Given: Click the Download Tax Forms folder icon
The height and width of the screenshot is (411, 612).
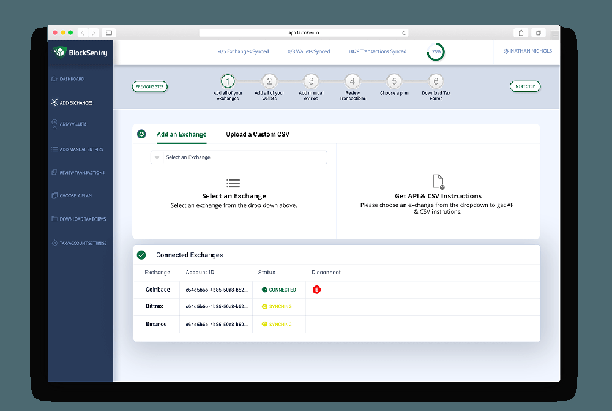Looking at the screenshot, I should [54, 219].
